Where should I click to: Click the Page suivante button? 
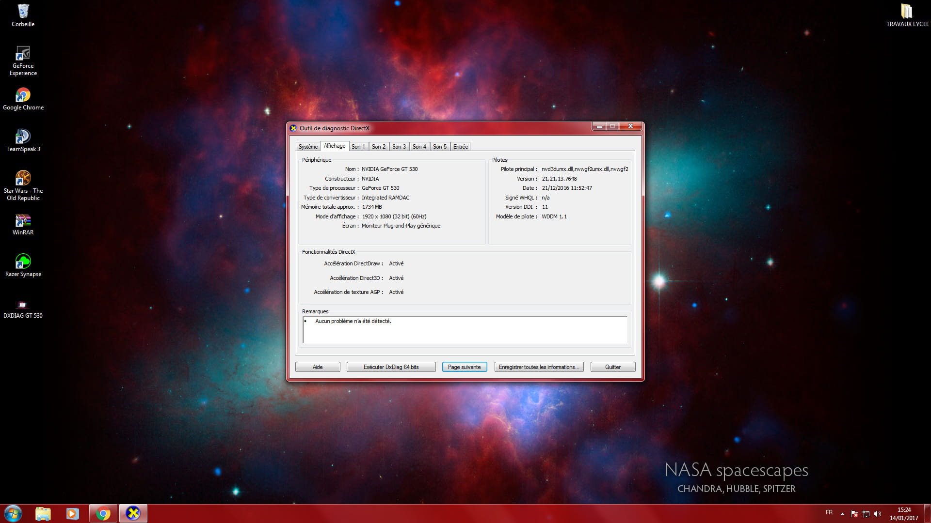coord(465,367)
